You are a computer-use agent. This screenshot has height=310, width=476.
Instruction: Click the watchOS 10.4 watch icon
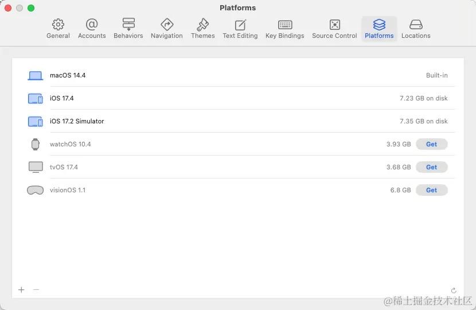[x=35, y=144]
